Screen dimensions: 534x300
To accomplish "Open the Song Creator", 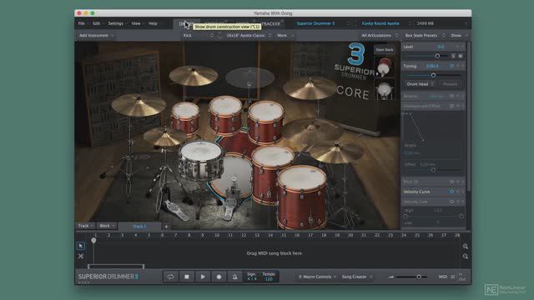I will click(x=356, y=277).
